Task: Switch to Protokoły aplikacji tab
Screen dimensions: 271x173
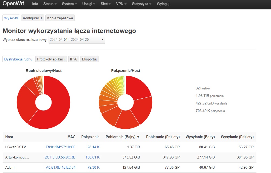Action: 51,59
